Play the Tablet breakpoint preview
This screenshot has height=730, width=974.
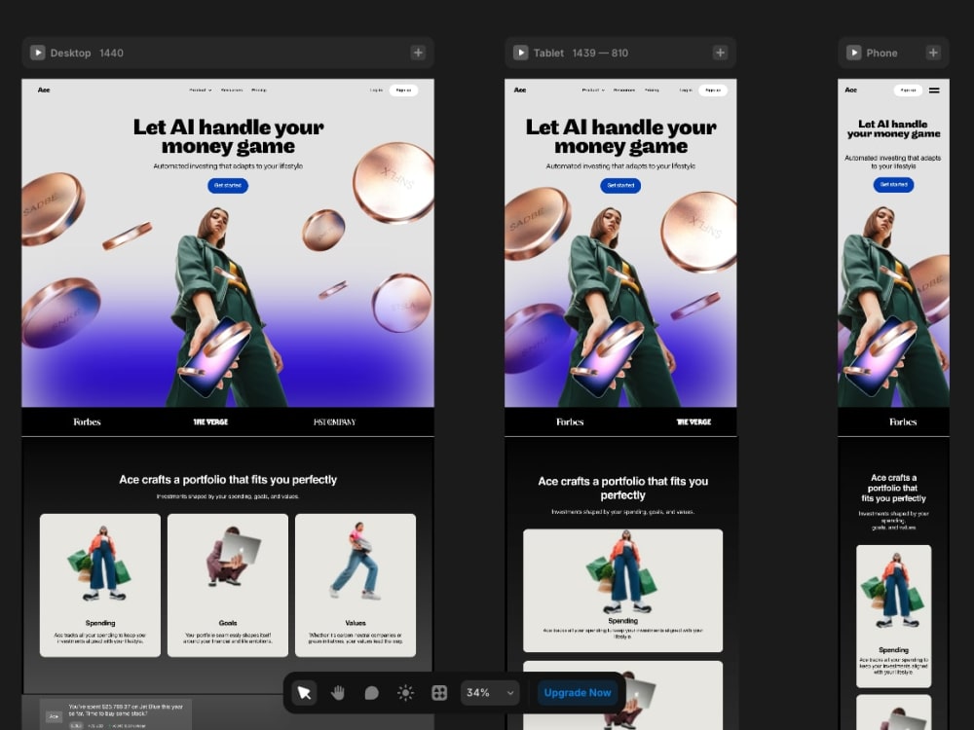pyautogui.click(x=521, y=53)
